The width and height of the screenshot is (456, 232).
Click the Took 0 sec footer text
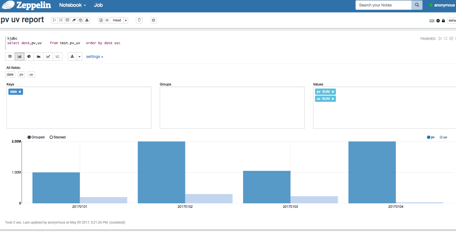point(65,222)
